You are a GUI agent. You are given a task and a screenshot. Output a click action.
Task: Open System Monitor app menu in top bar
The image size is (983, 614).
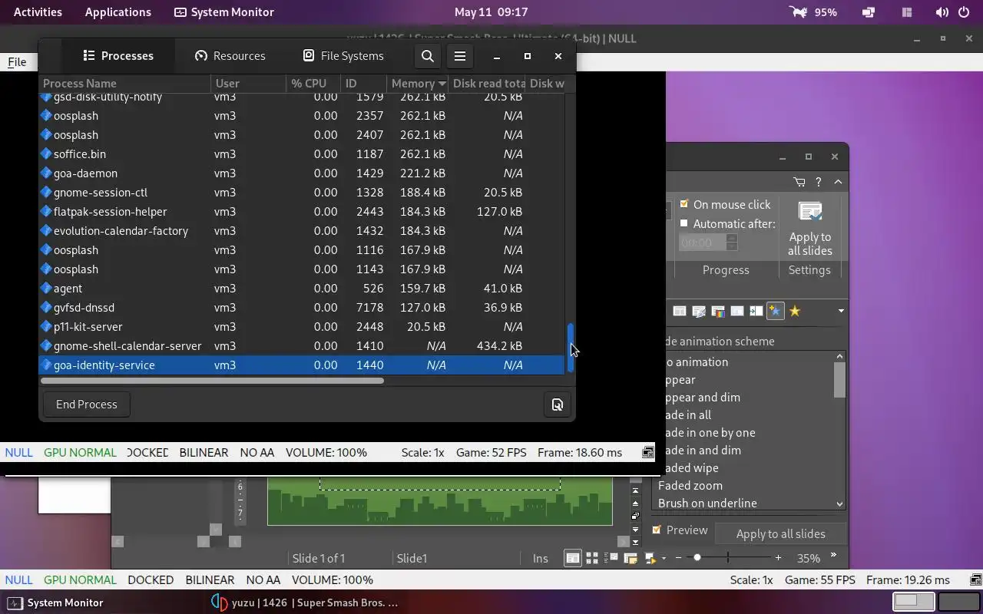click(223, 12)
